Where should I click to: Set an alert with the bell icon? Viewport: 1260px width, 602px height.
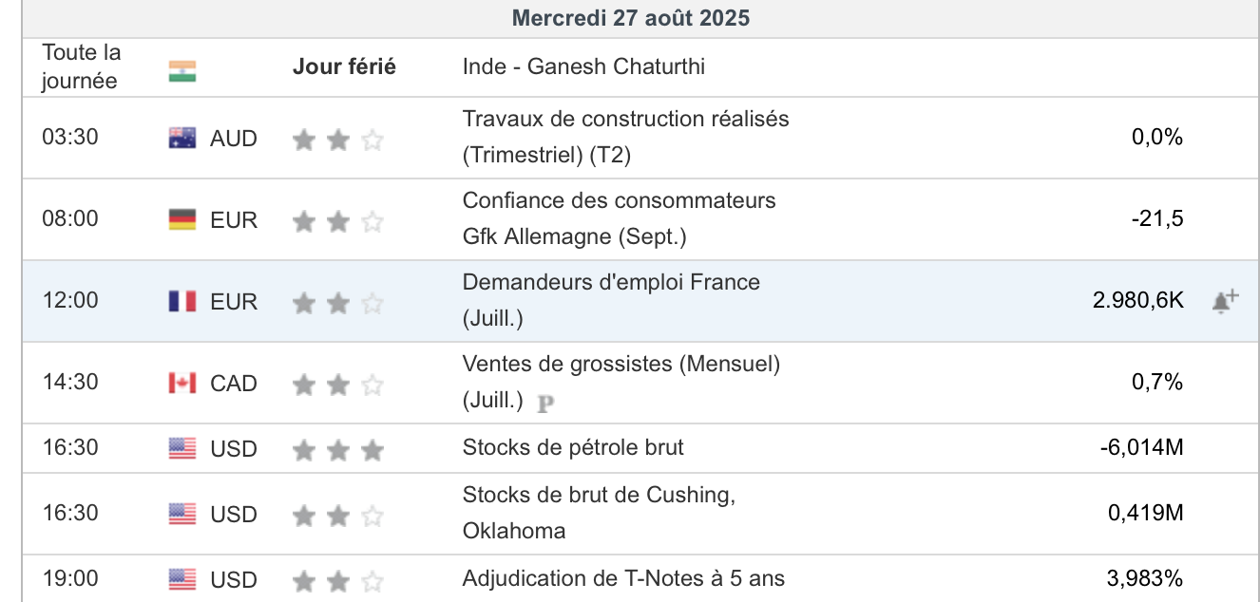click(1225, 302)
